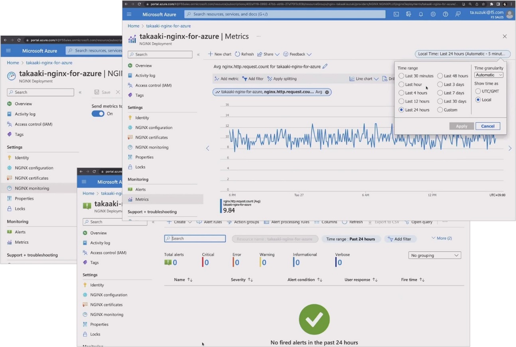Select the Custom time range option
516x347 pixels.
pos(440,110)
